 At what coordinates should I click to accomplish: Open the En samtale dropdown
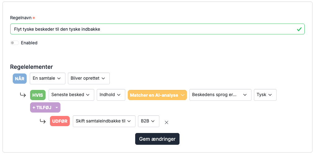click(48, 78)
